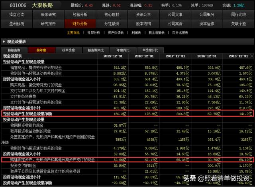This screenshot has width=255, height=187.
Task: Switch to the 按单季度 tab
Action: click(x=69, y=50)
